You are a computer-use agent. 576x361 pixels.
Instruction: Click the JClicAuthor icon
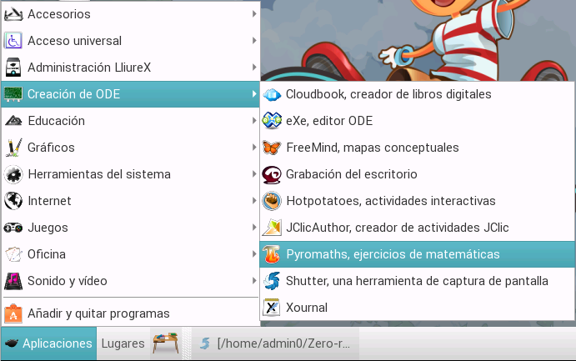coord(272,228)
